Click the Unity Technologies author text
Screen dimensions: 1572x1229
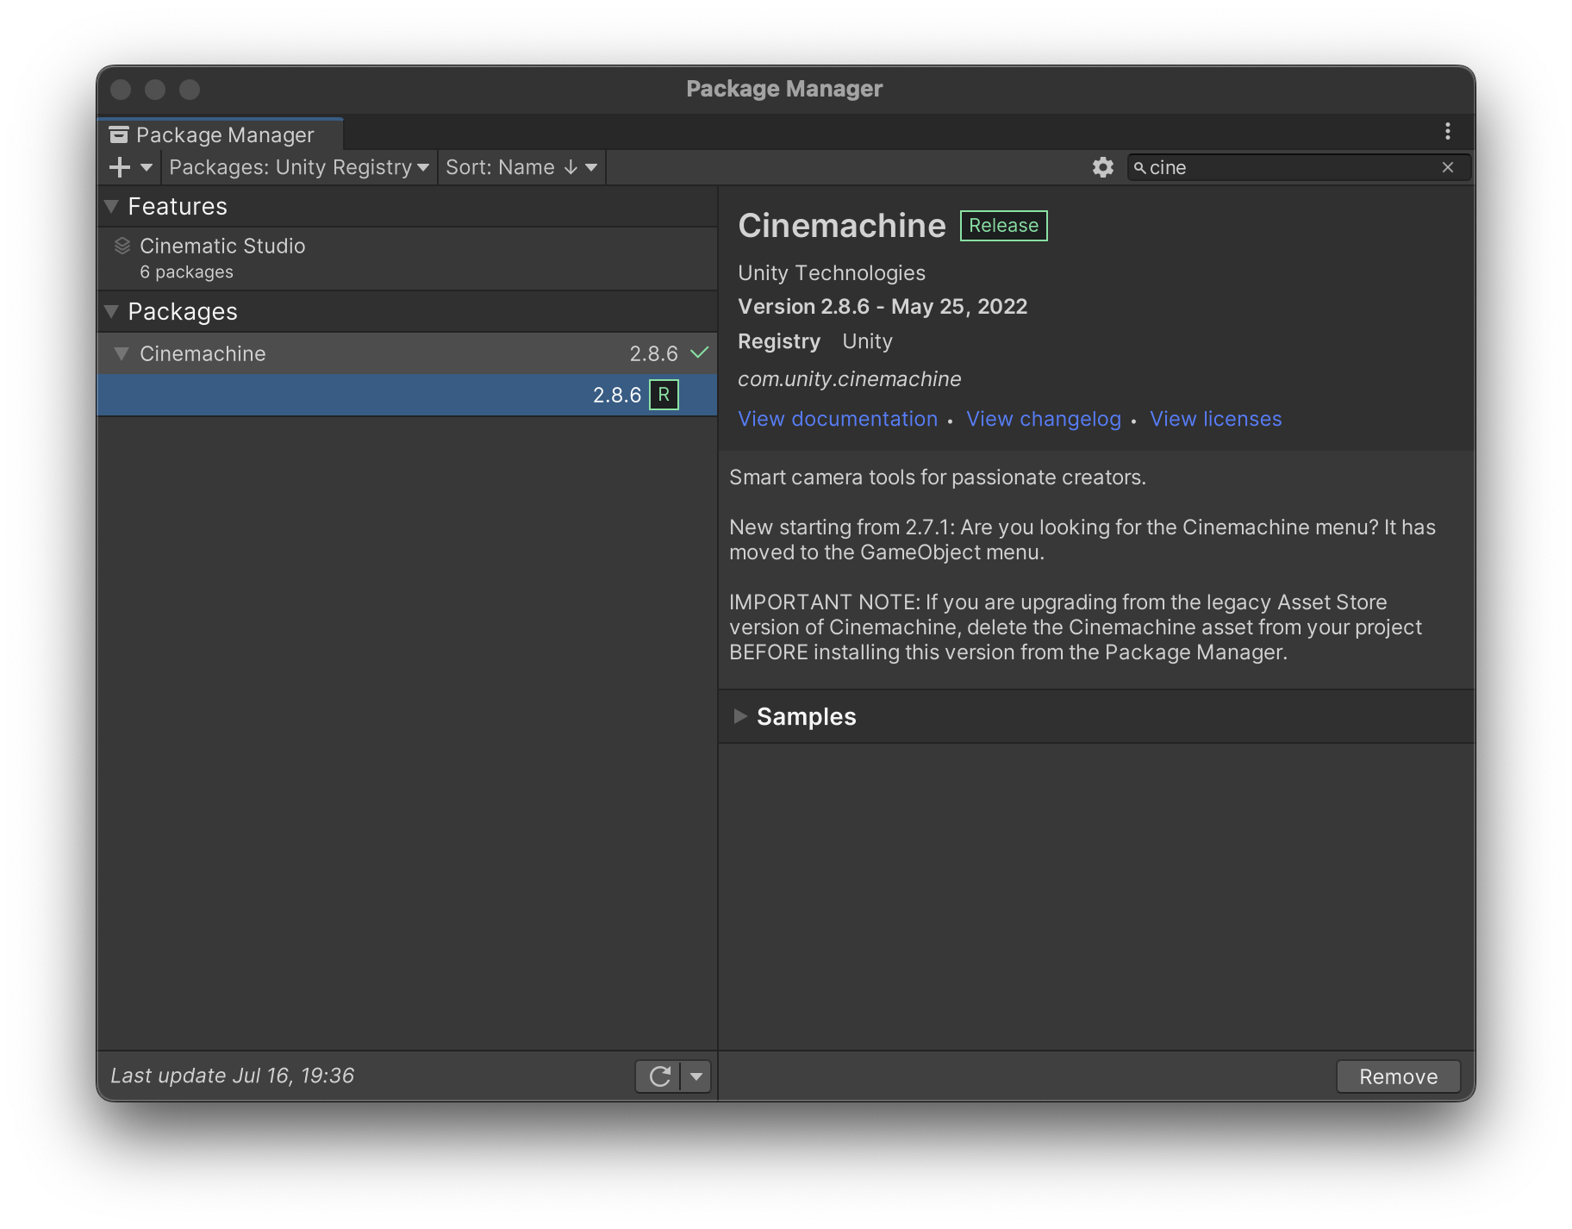tap(832, 273)
